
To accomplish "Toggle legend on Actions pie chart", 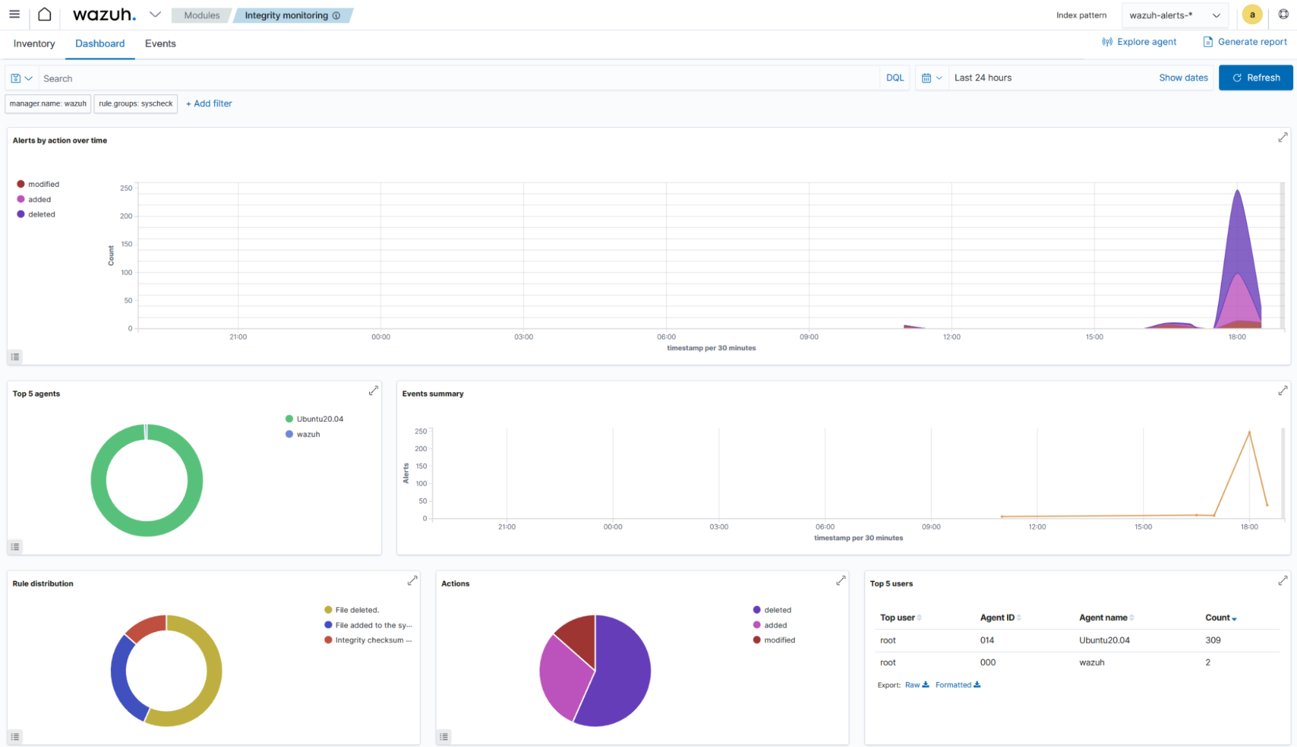I will click(444, 737).
